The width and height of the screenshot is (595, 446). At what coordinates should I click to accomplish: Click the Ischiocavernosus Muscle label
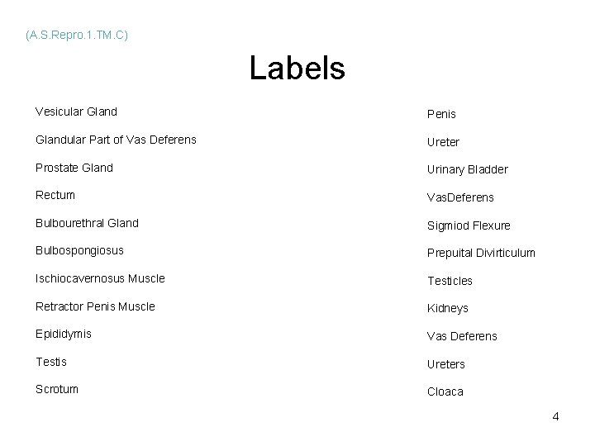click(100, 278)
